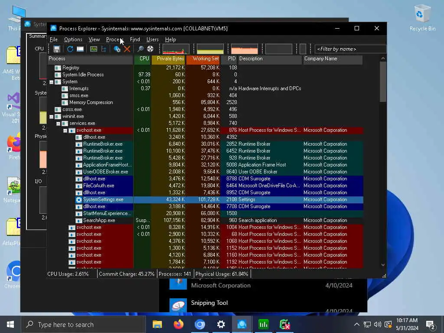This screenshot has height=333, width=444.
Task: Select the StartMenuExperience row
Action: pos(205,213)
